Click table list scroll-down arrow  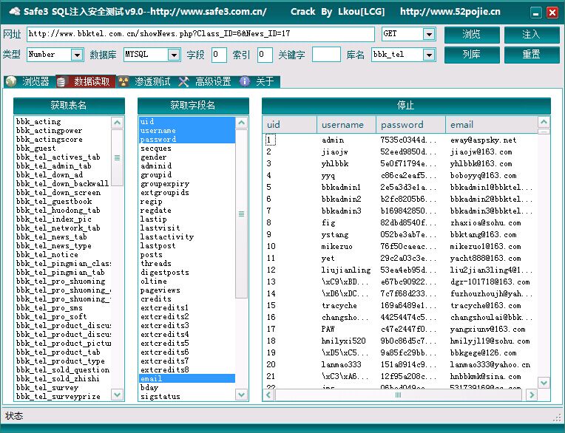pos(117,394)
